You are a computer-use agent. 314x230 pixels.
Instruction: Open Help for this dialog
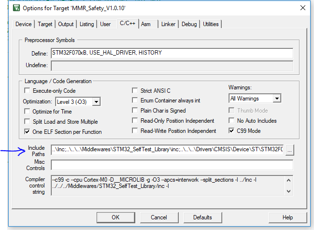pyautogui.click(x=287, y=217)
